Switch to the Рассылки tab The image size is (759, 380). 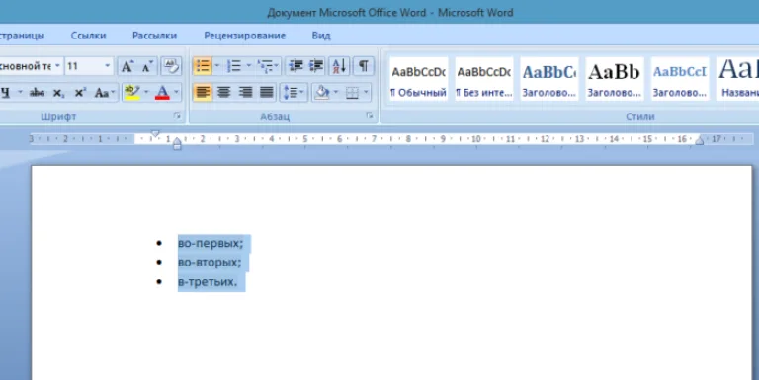[154, 36]
